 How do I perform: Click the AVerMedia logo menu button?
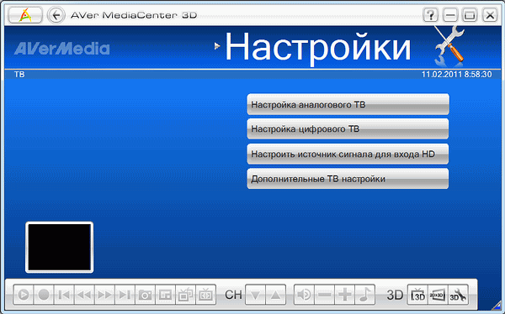tap(25, 15)
